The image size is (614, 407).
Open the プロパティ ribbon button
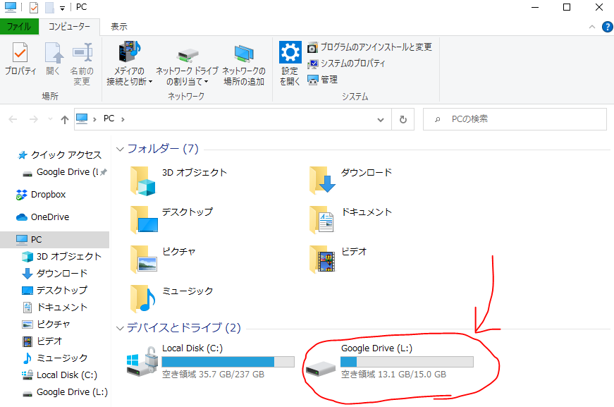click(x=20, y=59)
